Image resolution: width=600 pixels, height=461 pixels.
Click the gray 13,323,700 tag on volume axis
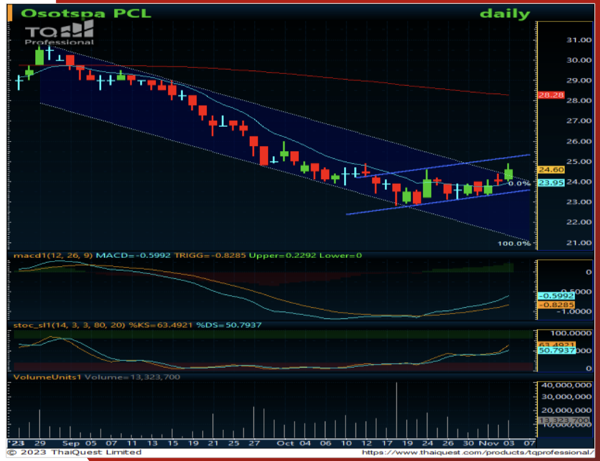click(x=564, y=420)
